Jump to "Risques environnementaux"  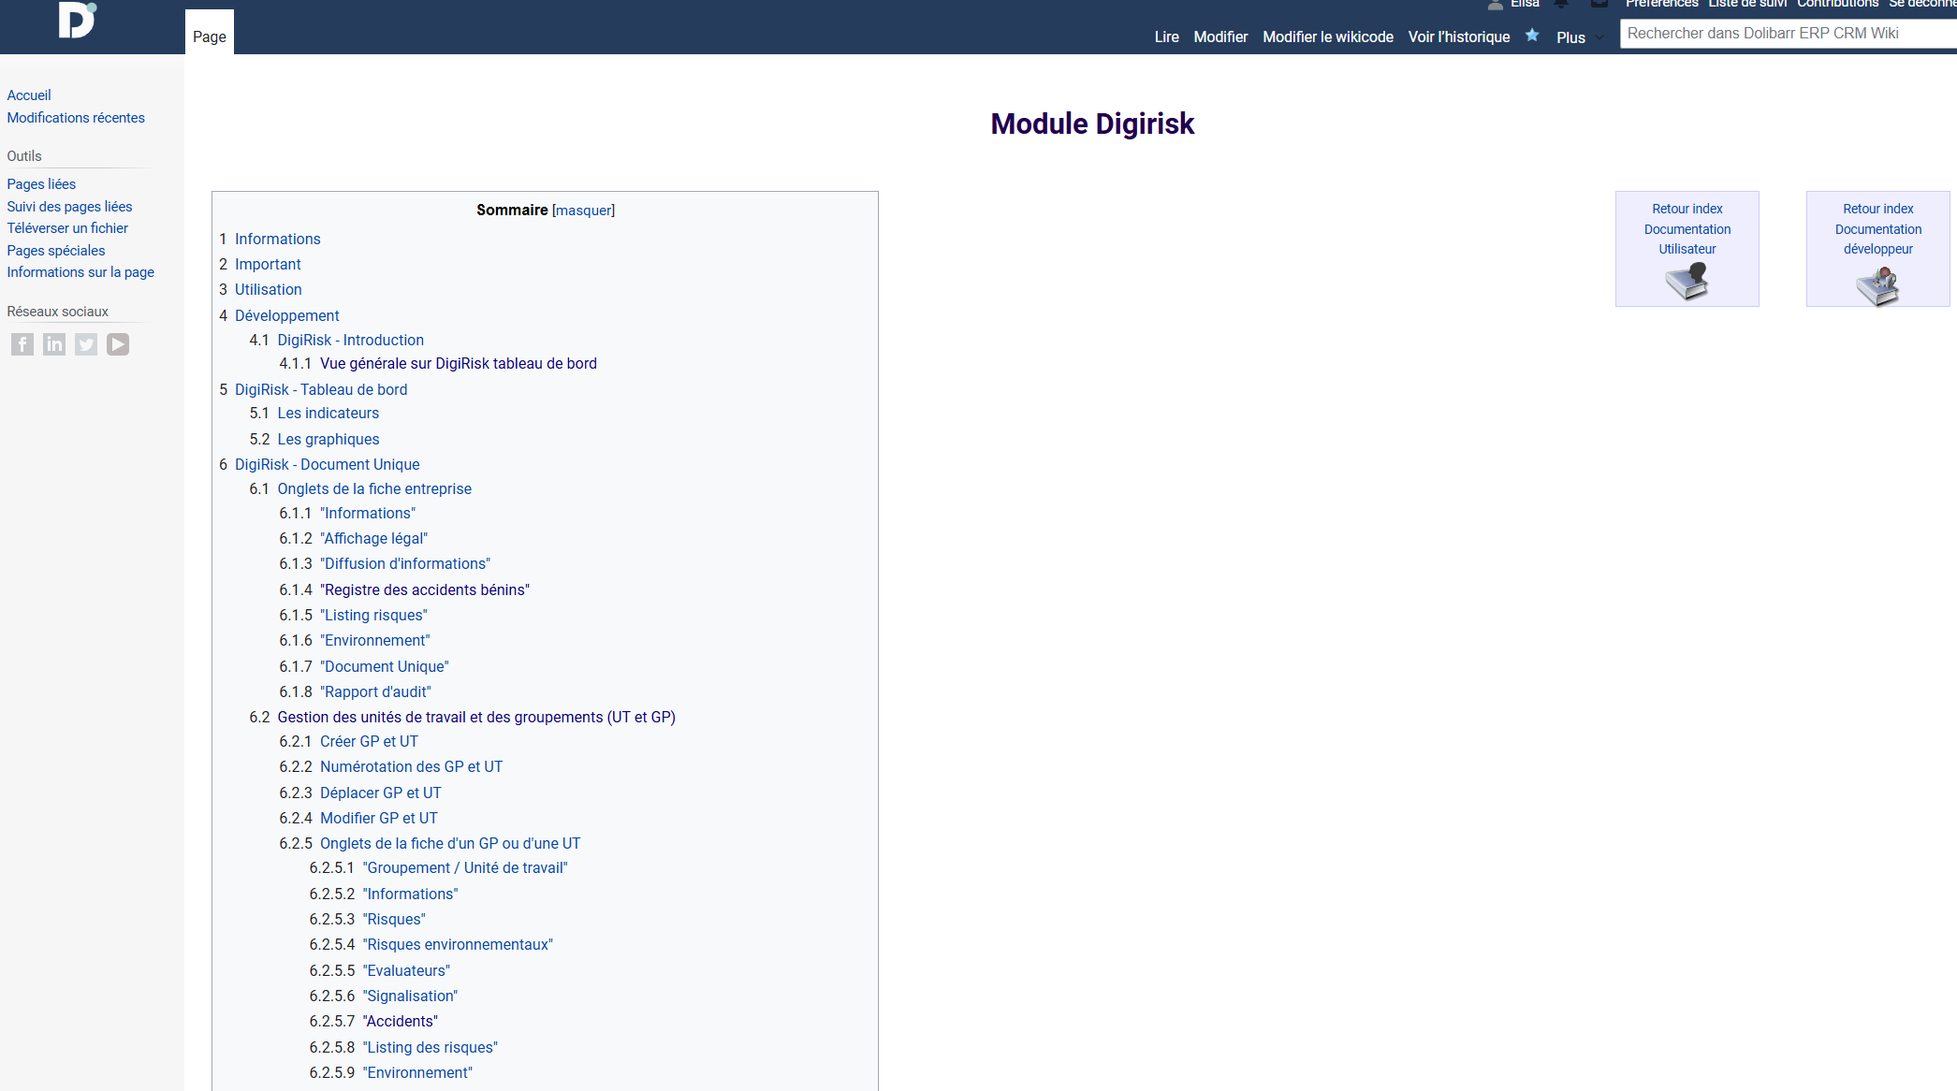coord(458,944)
